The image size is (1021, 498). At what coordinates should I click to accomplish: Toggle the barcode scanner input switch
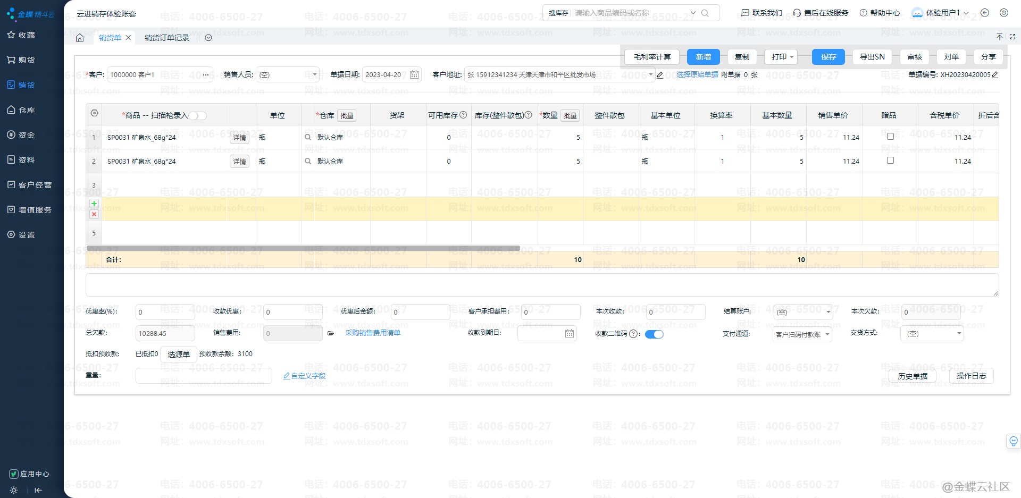[x=197, y=116]
